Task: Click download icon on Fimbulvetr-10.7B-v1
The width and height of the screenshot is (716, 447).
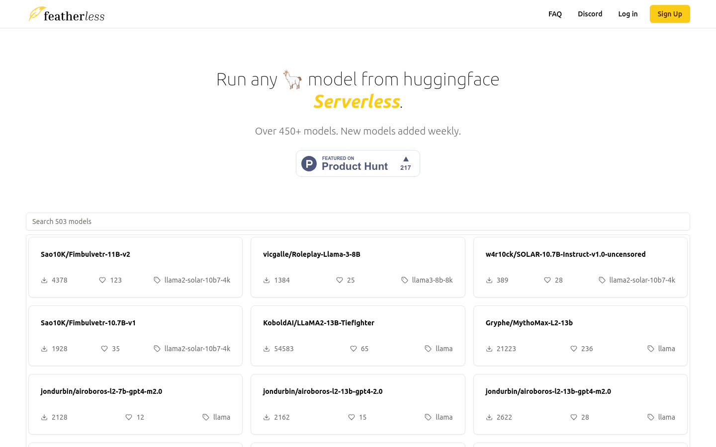Action: (x=44, y=349)
